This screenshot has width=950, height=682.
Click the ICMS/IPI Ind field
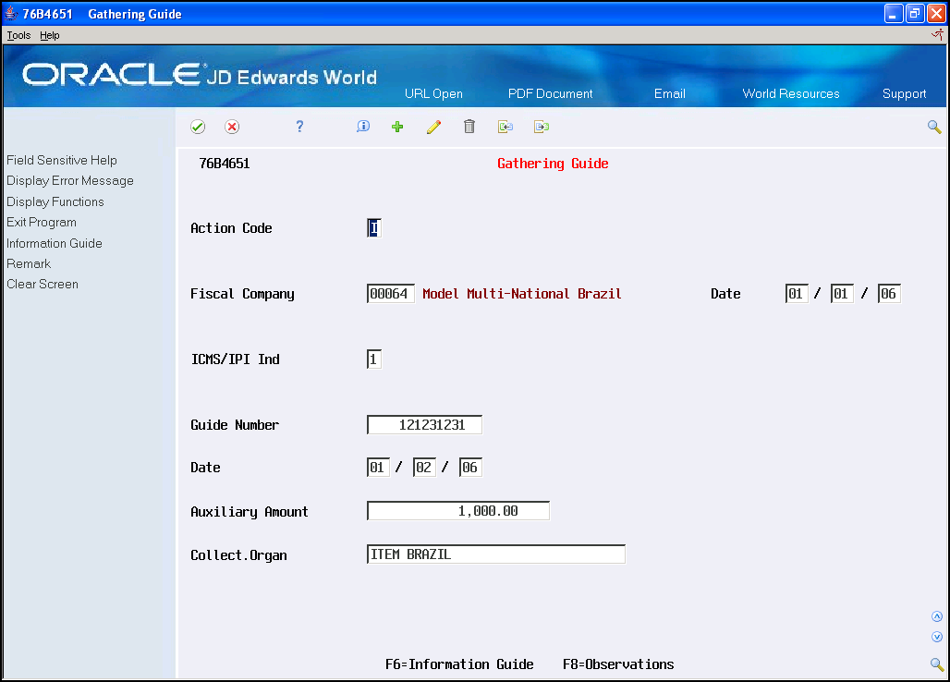tap(374, 359)
